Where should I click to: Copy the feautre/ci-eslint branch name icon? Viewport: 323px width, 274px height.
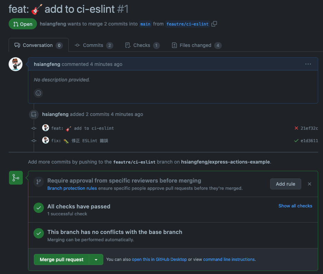(x=215, y=24)
